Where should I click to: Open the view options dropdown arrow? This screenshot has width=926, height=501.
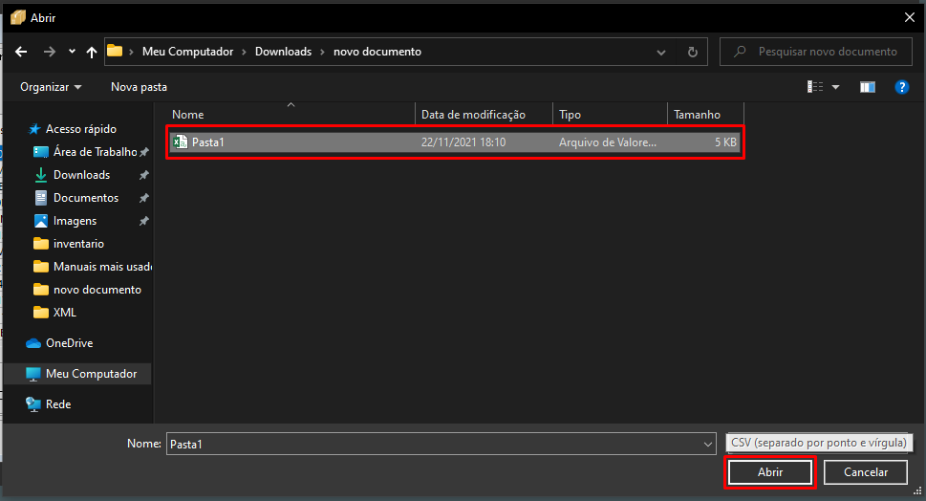[x=835, y=87]
